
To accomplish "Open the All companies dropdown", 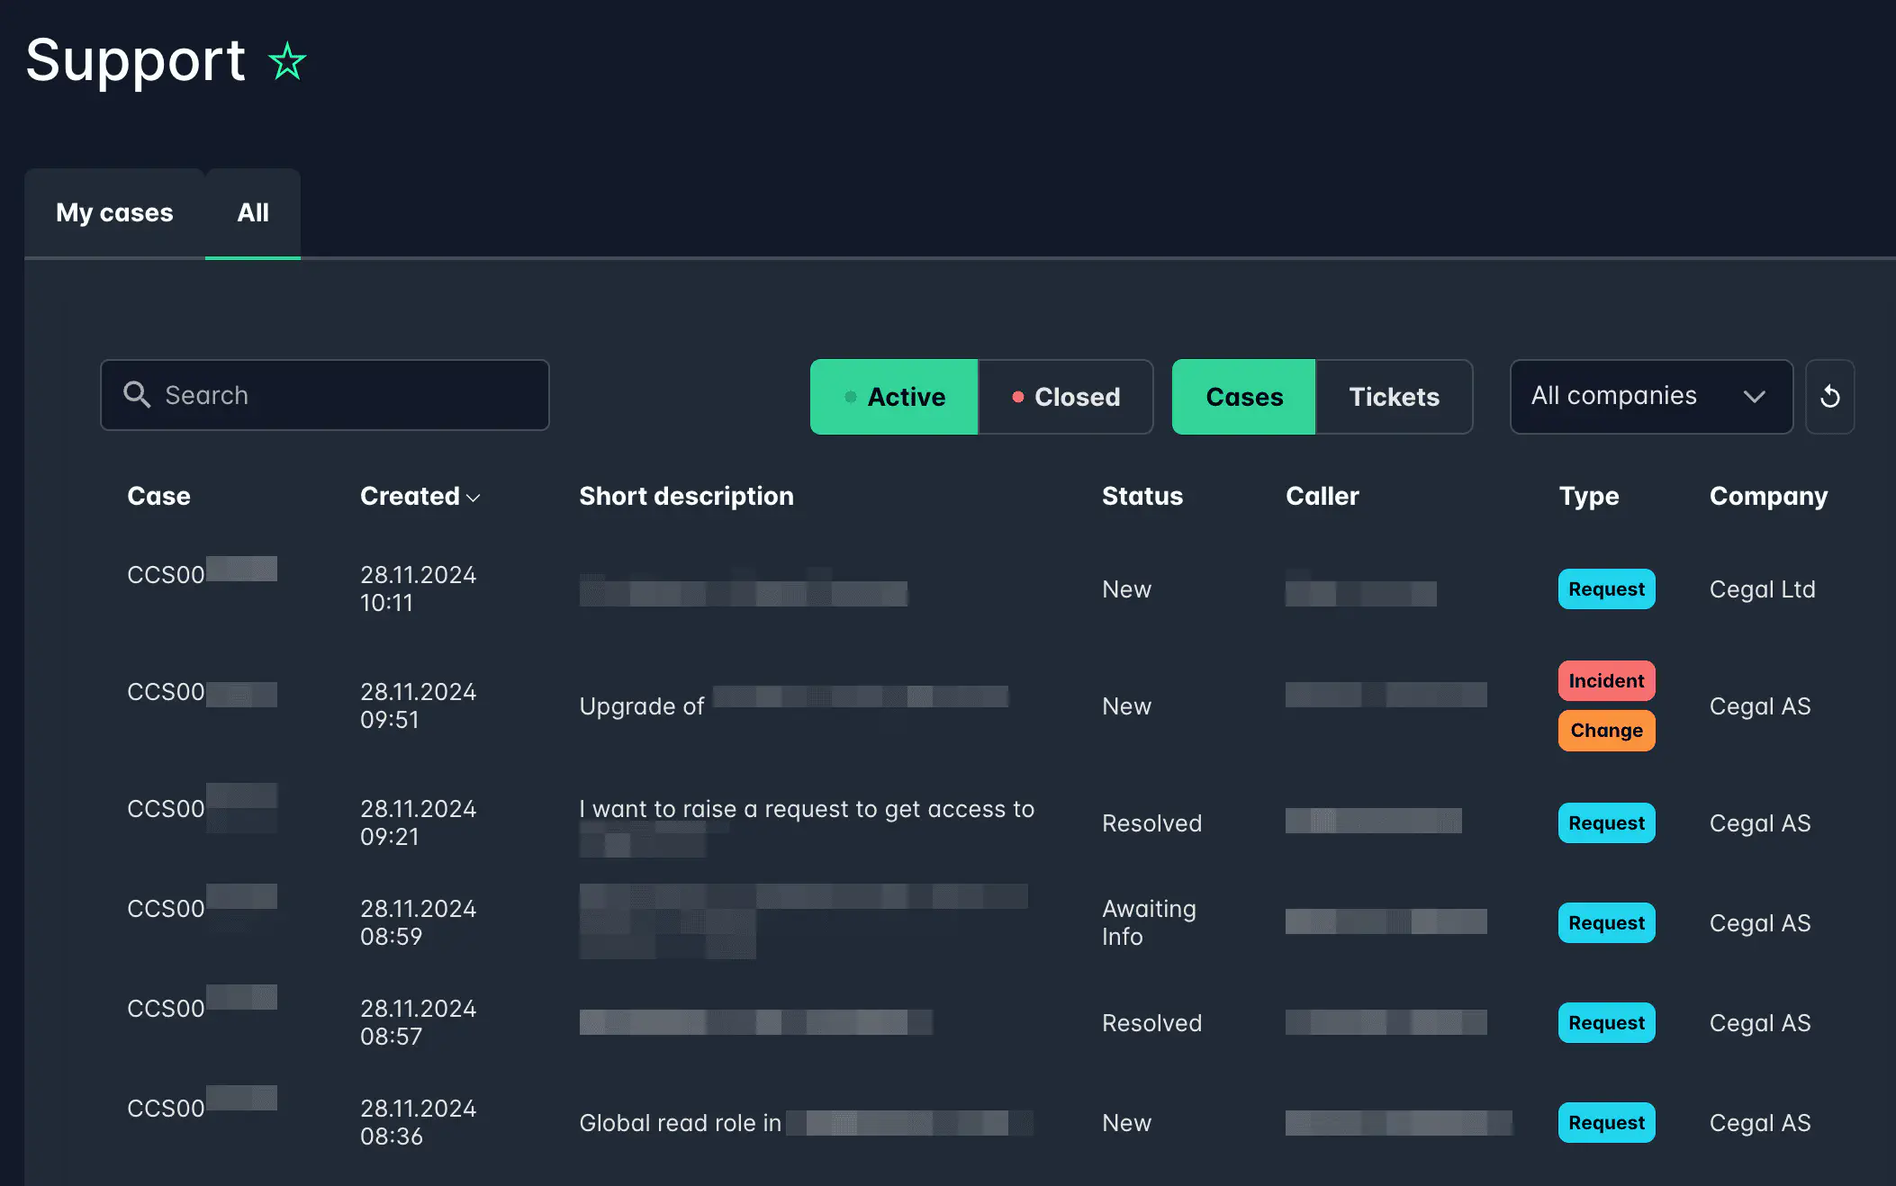I will tap(1650, 397).
